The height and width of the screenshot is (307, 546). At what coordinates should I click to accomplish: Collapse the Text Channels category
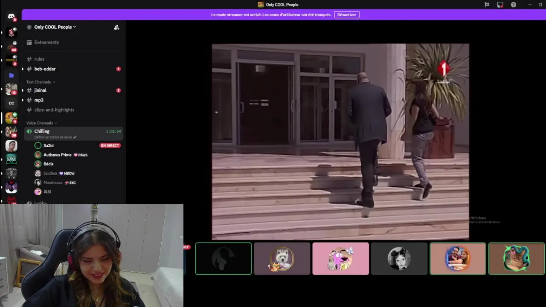point(41,82)
